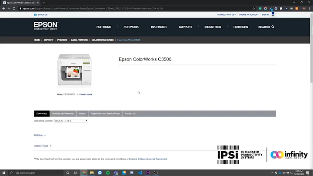The image size is (313, 176).
Task: Open the notification center icon
Action: click(308, 173)
